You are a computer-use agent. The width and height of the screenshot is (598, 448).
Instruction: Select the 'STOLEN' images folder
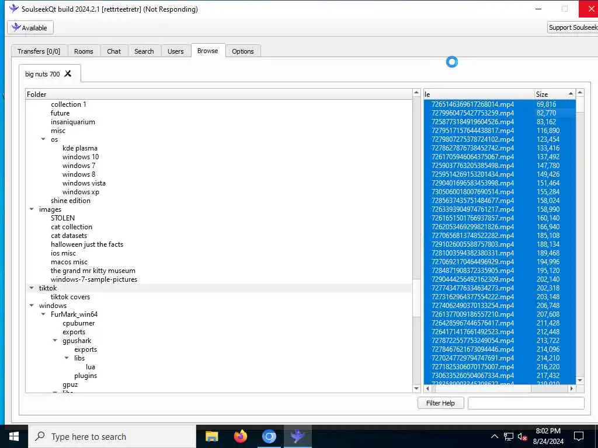[x=62, y=218]
